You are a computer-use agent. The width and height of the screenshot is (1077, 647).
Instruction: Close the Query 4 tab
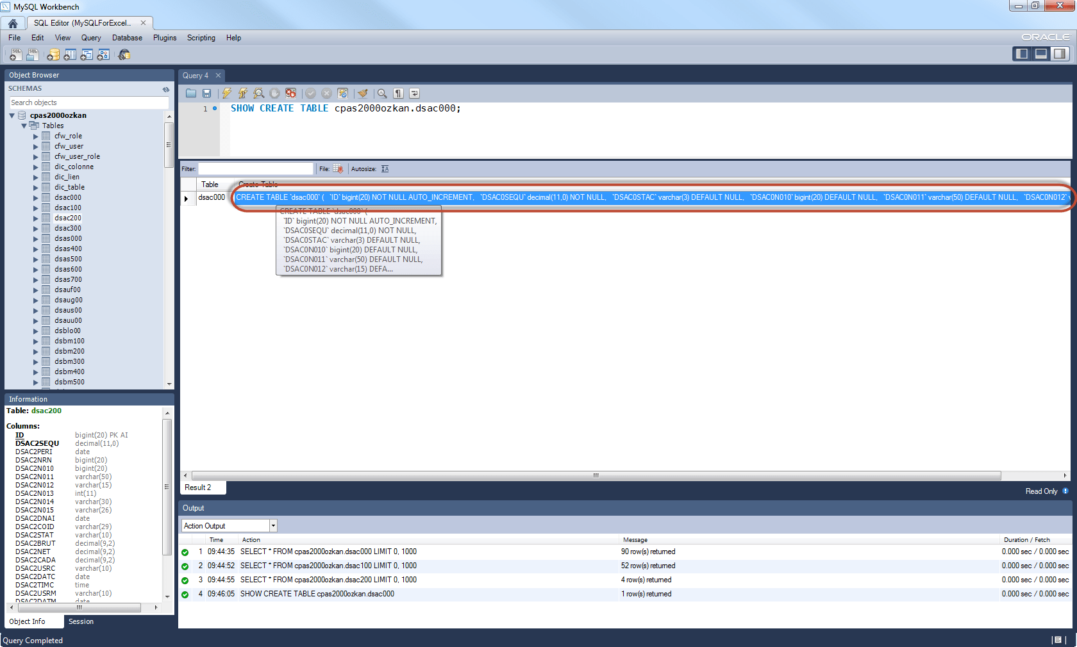(x=218, y=76)
